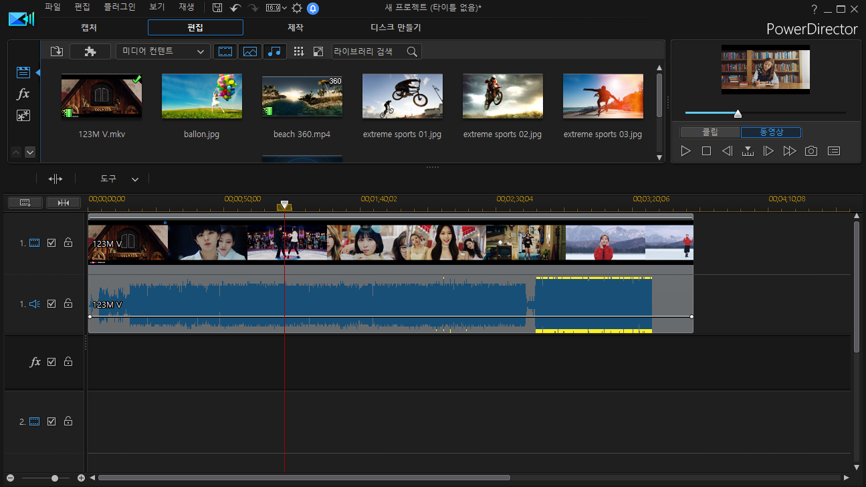Open the 보기 menu

(157, 7)
